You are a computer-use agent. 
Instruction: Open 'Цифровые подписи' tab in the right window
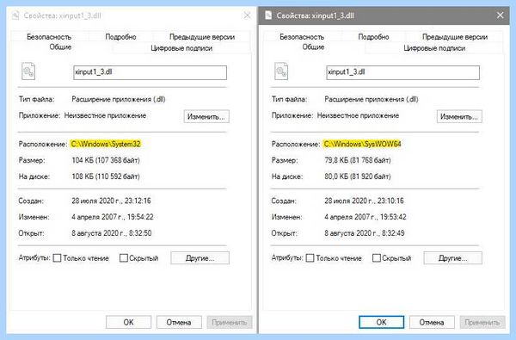[434, 48]
